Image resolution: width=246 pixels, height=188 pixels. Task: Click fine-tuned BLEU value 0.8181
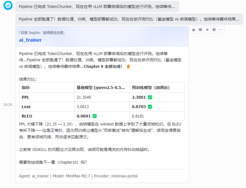click(x=138, y=116)
